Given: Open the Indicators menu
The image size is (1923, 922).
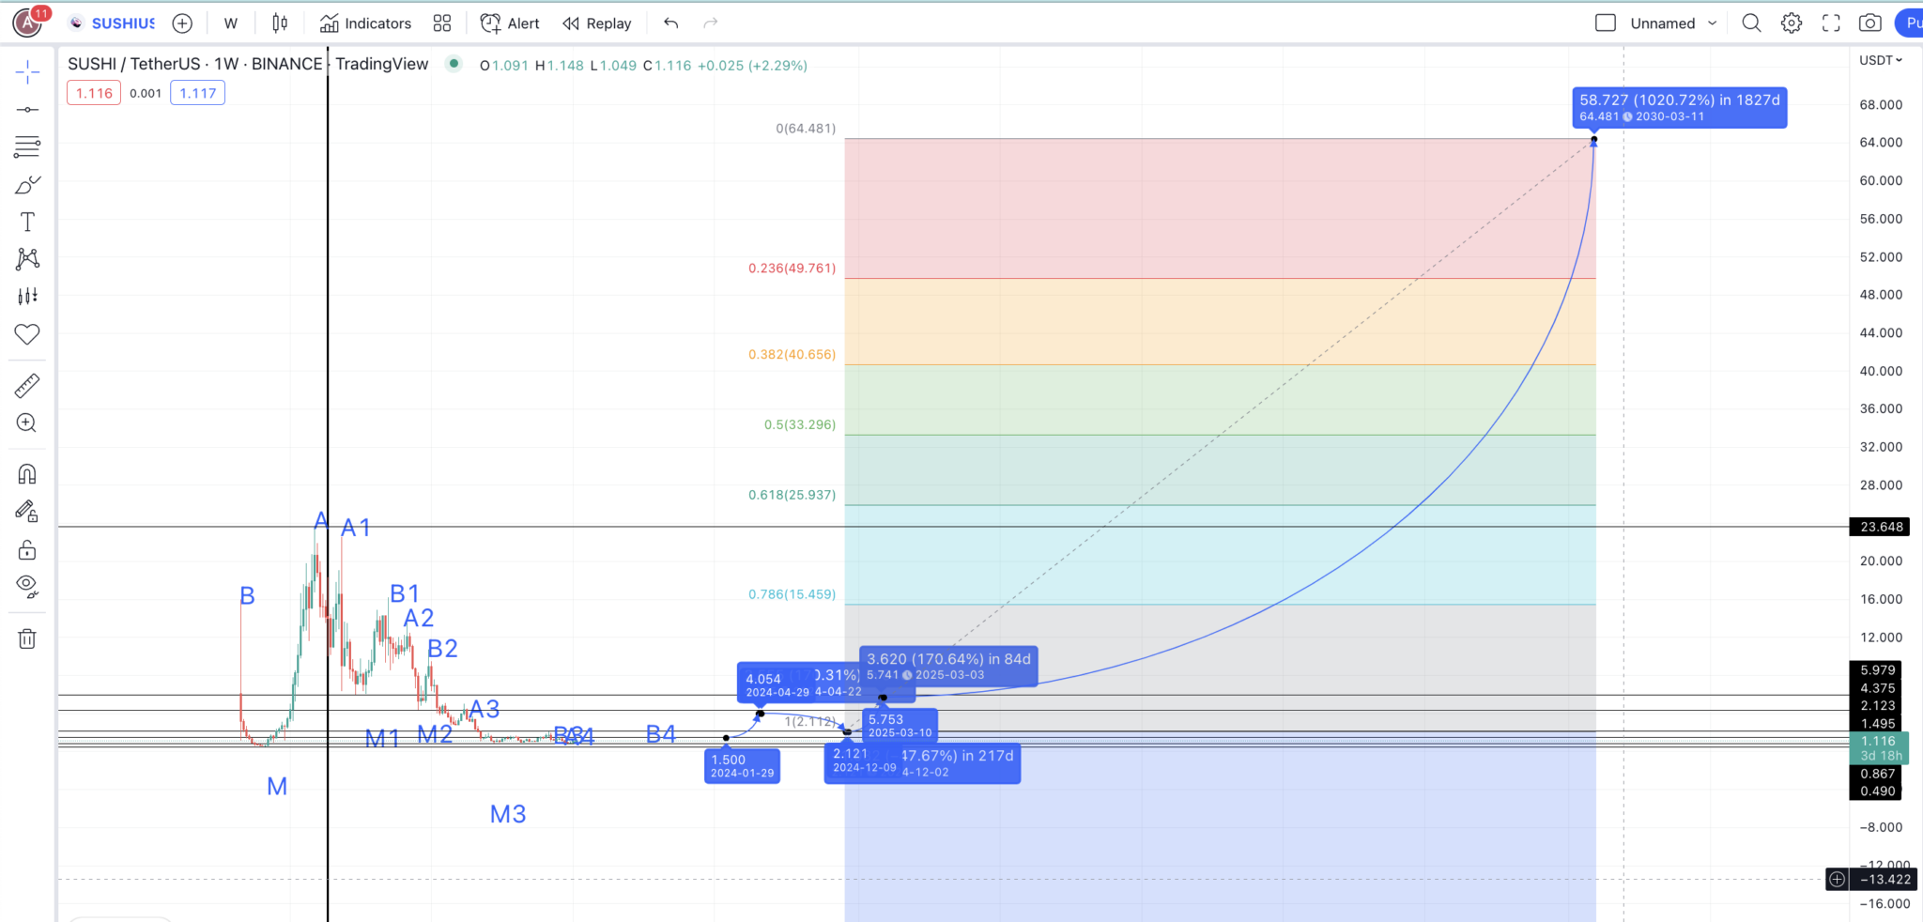Looking at the screenshot, I should 366,23.
